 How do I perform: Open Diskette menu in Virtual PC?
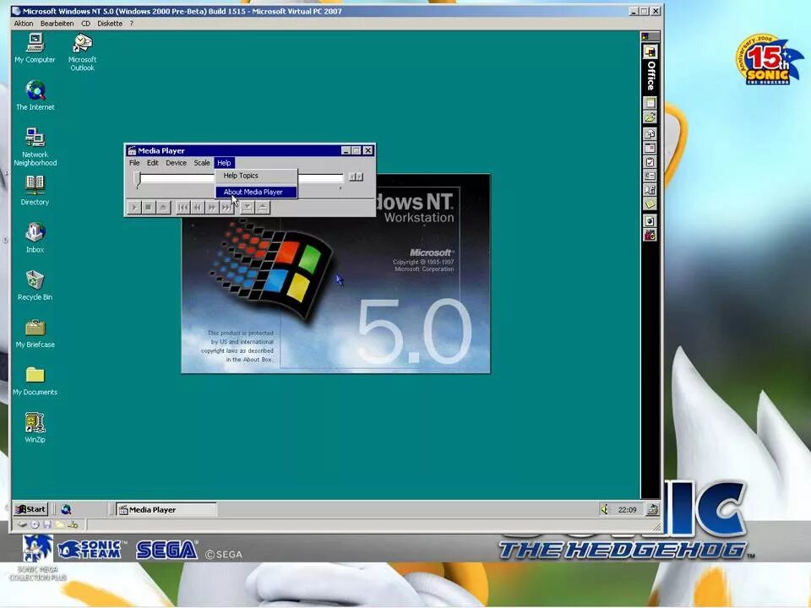(x=110, y=24)
